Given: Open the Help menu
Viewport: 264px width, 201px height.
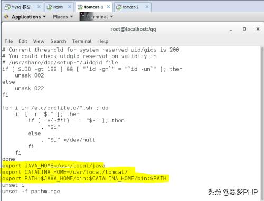Looking at the screenshot, I should [x=103, y=41].
